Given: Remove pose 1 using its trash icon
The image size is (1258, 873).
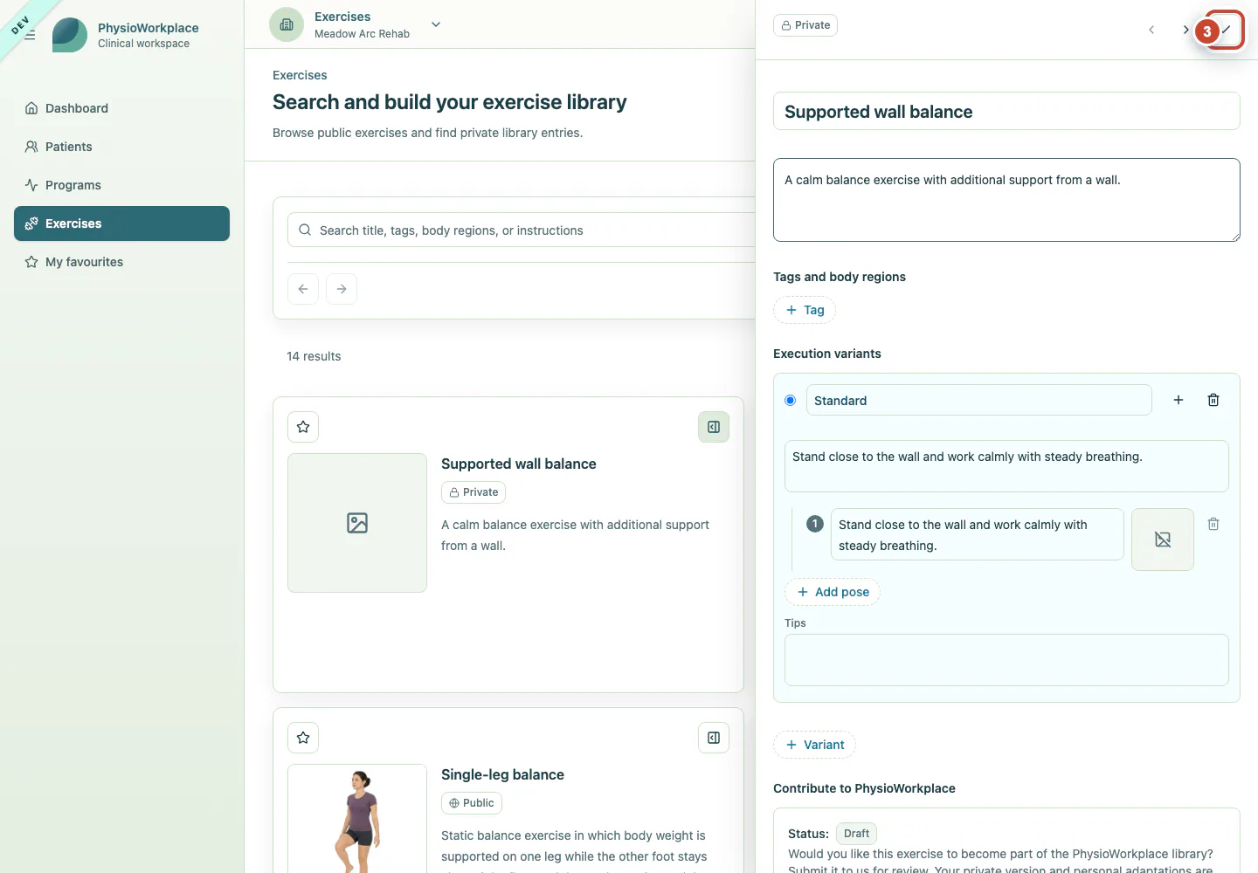Looking at the screenshot, I should coord(1213,524).
